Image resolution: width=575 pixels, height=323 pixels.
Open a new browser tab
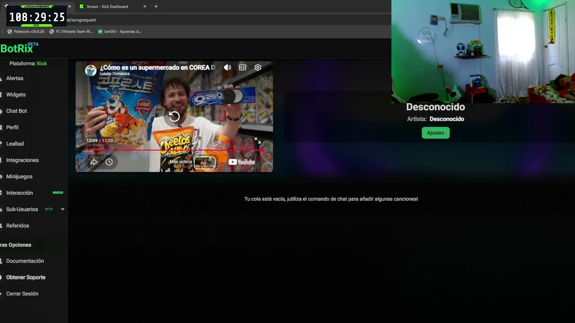click(x=156, y=6)
